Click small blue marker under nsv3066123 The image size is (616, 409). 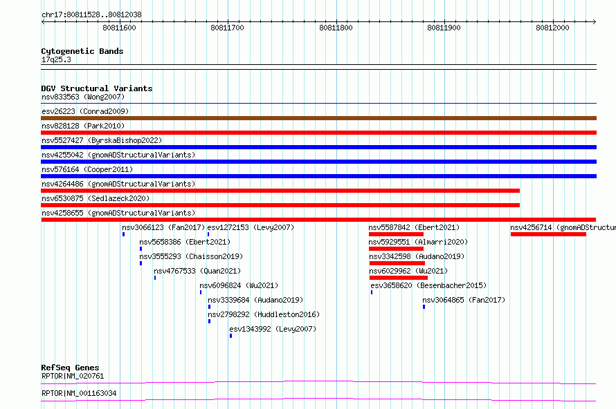123,234
